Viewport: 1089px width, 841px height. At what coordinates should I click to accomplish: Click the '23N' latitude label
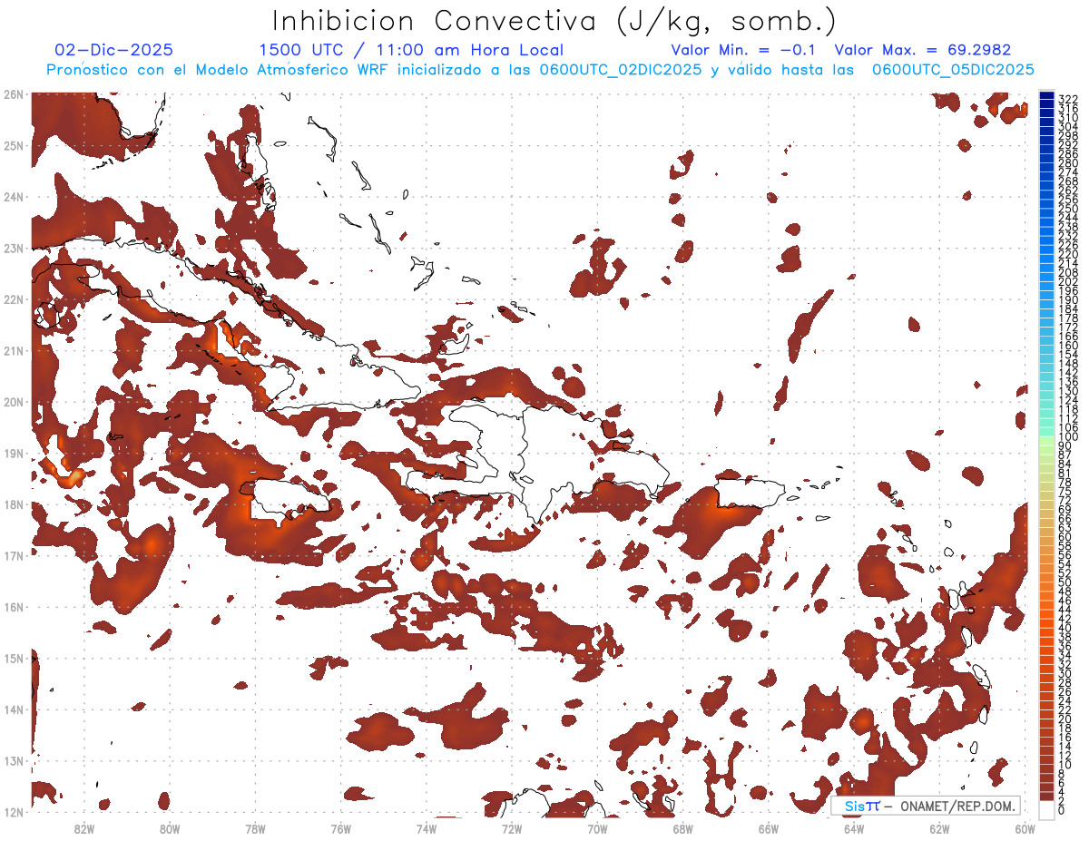tap(13, 248)
